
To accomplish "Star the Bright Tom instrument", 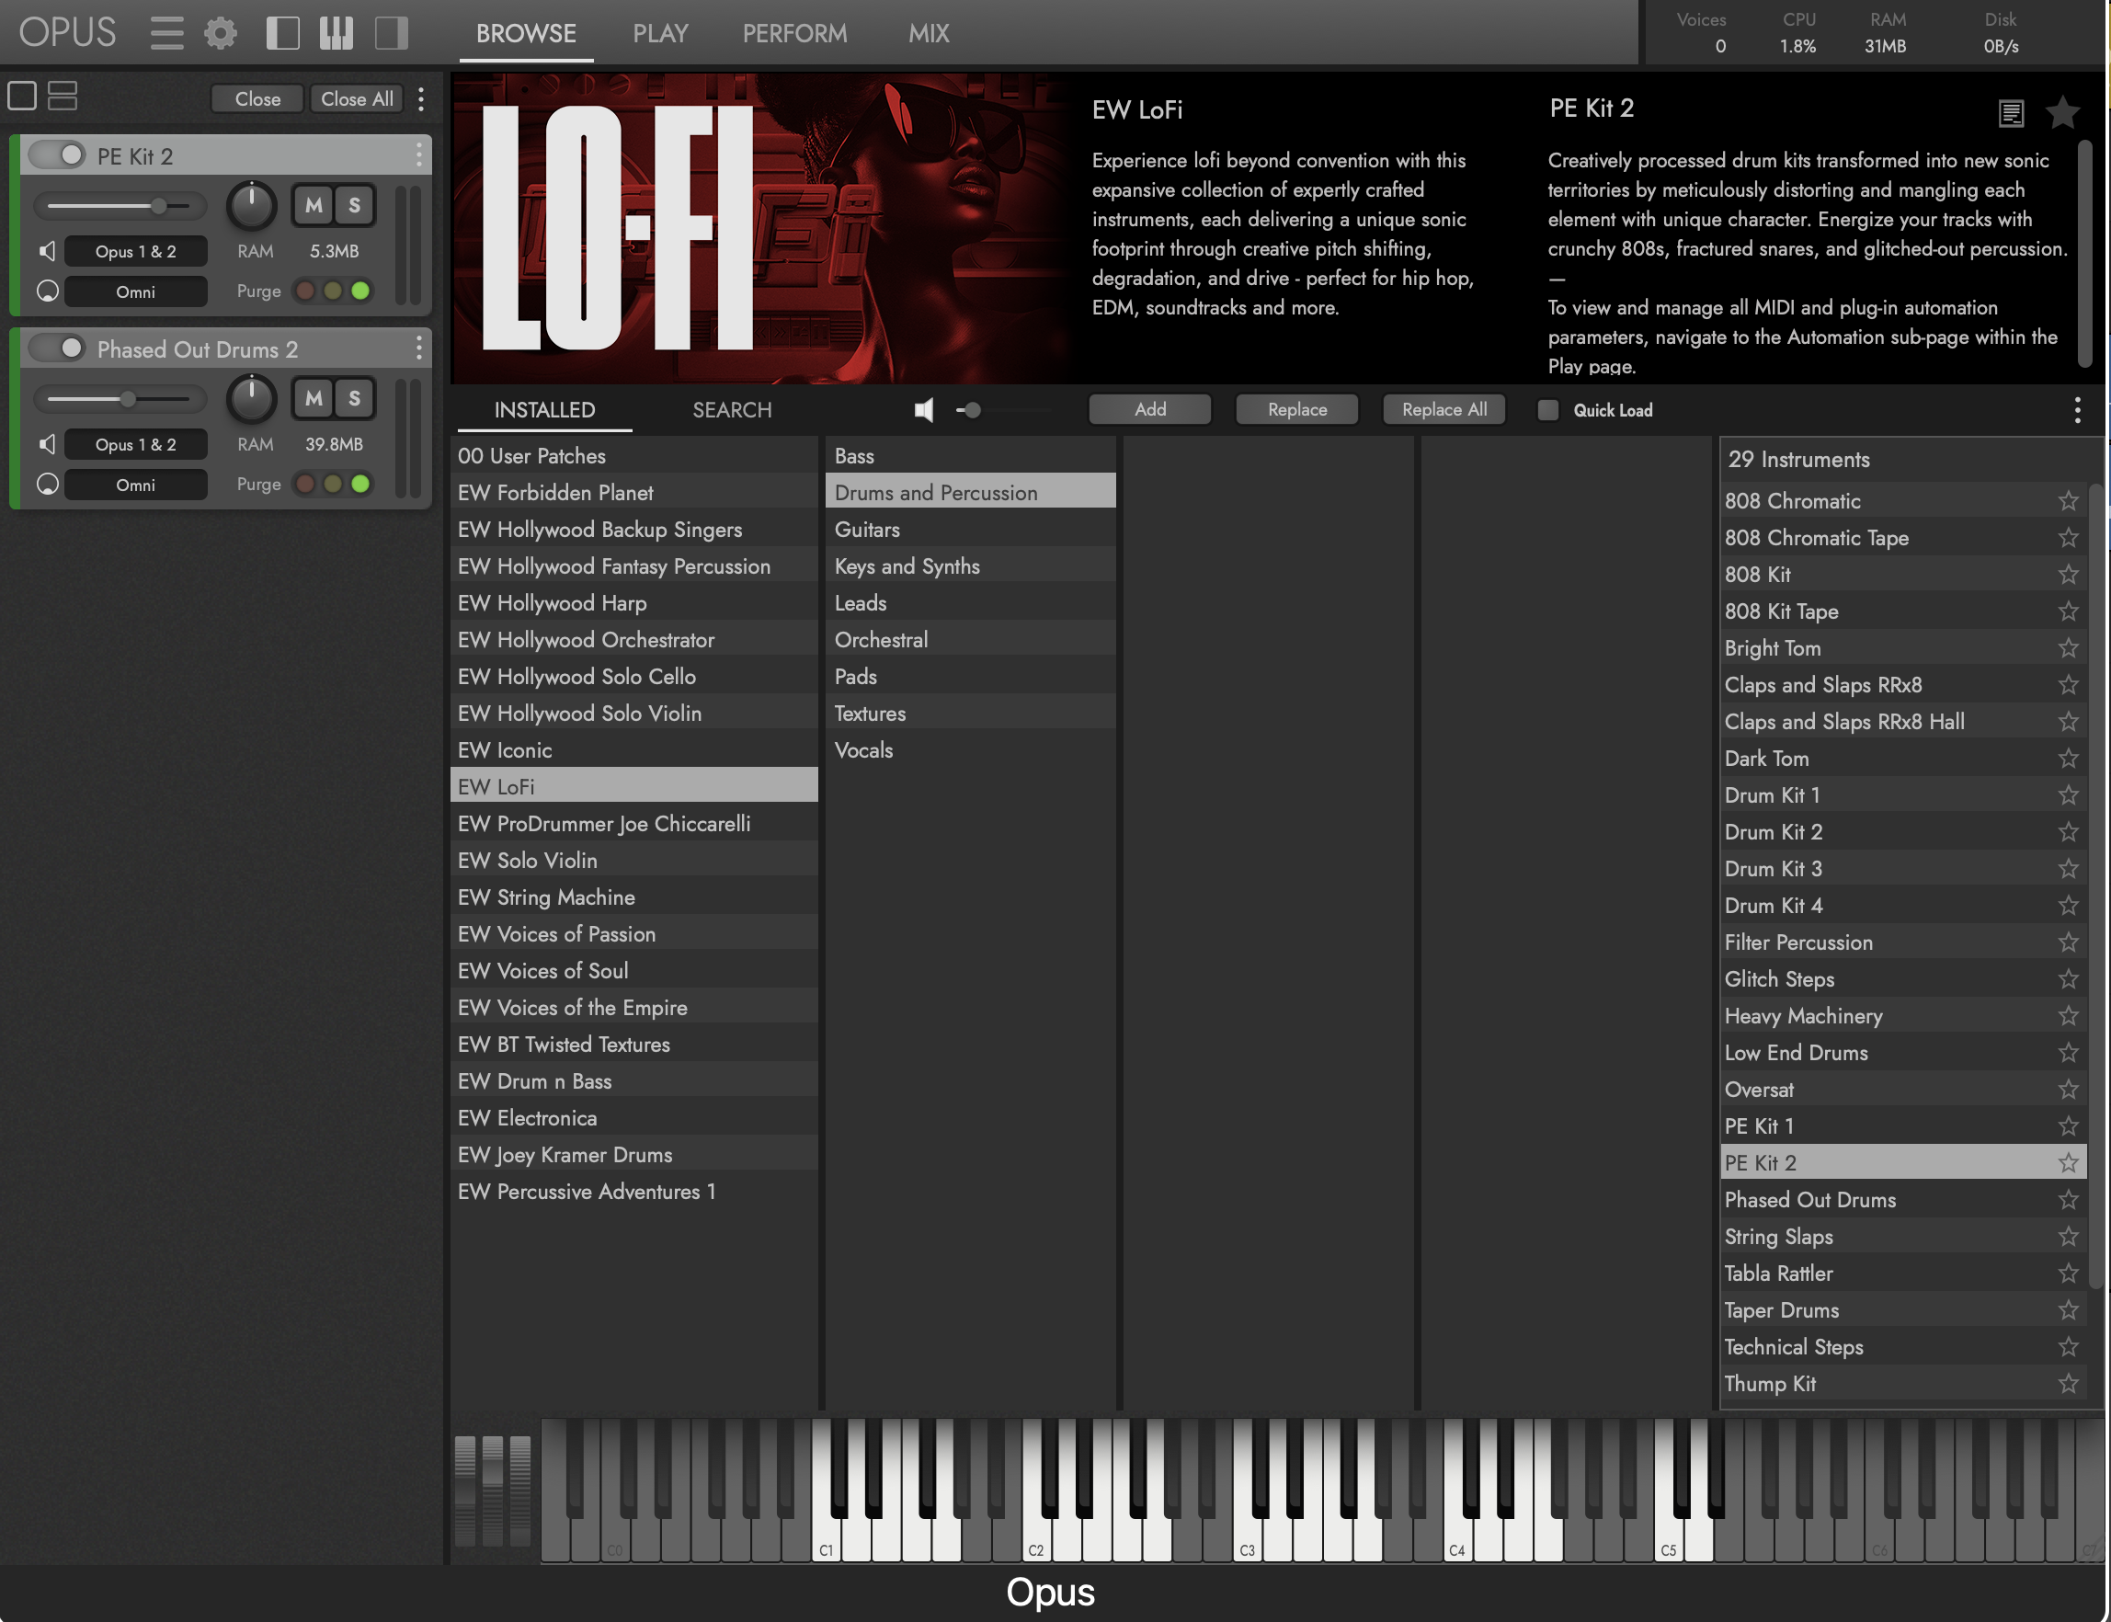I will pyautogui.click(x=2068, y=648).
